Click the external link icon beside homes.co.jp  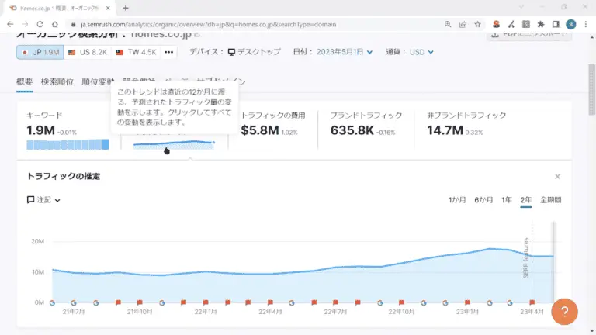click(197, 35)
